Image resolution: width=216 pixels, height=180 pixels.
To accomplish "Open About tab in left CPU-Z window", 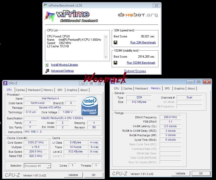I will click(x=84, y=90).
